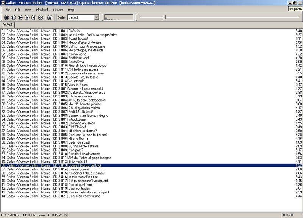Select track 41 Dammi quel ferro!
Image resolution: width=303 pixels, height=218 pixels.
(x=151, y=185)
